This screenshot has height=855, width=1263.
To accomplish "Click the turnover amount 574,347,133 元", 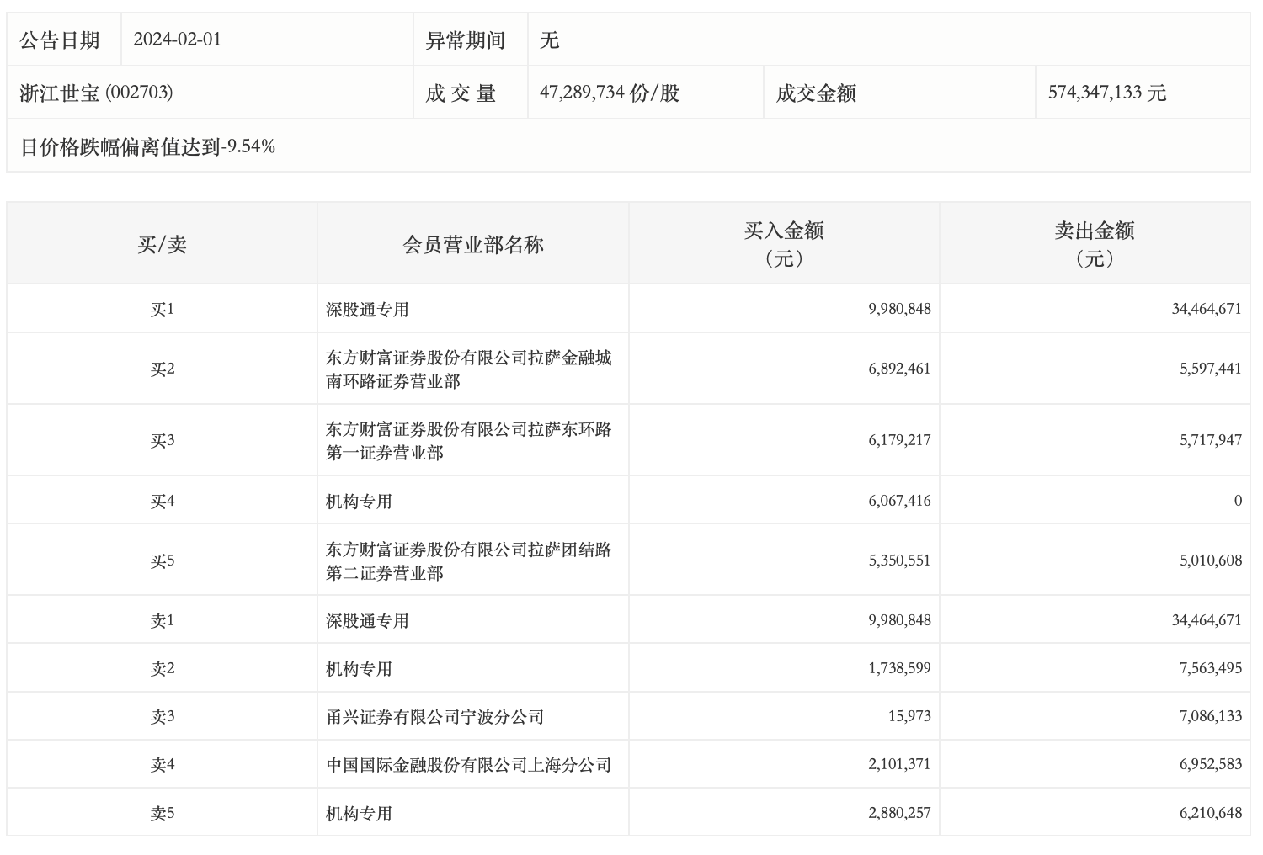I will pyautogui.click(x=1106, y=93).
